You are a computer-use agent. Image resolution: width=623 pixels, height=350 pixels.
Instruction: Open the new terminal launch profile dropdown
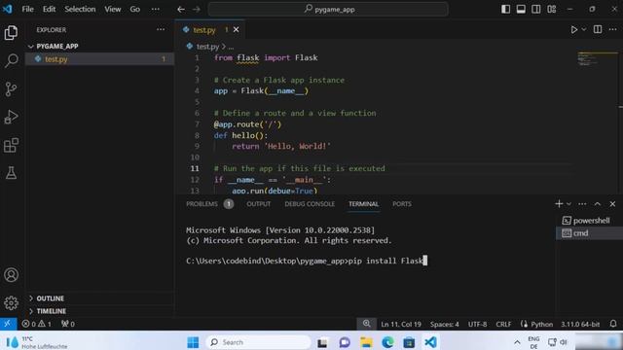point(568,204)
